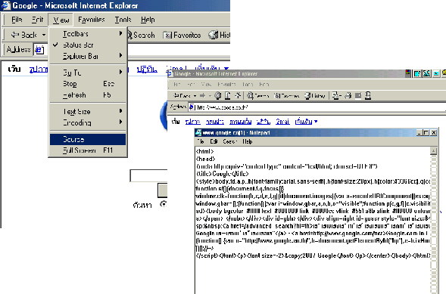Choose Full Screen F11 in View menu
The height and width of the screenshot is (294, 446).
click(x=88, y=150)
